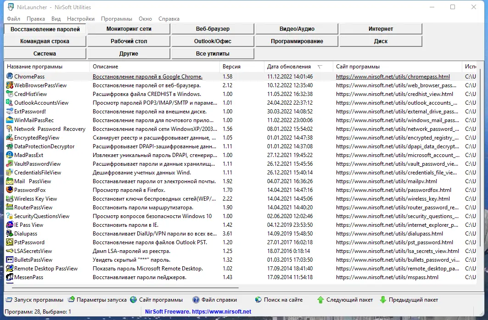Open Файл справки from toolbar
The width and height of the screenshot is (488, 320).
(x=215, y=300)
